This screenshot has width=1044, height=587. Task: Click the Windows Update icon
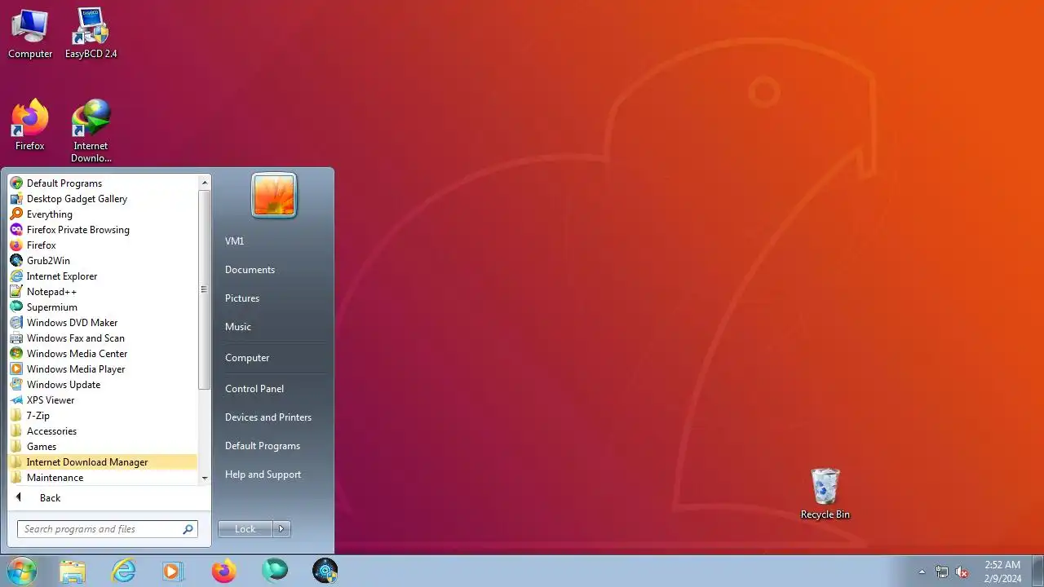[16, 385]
